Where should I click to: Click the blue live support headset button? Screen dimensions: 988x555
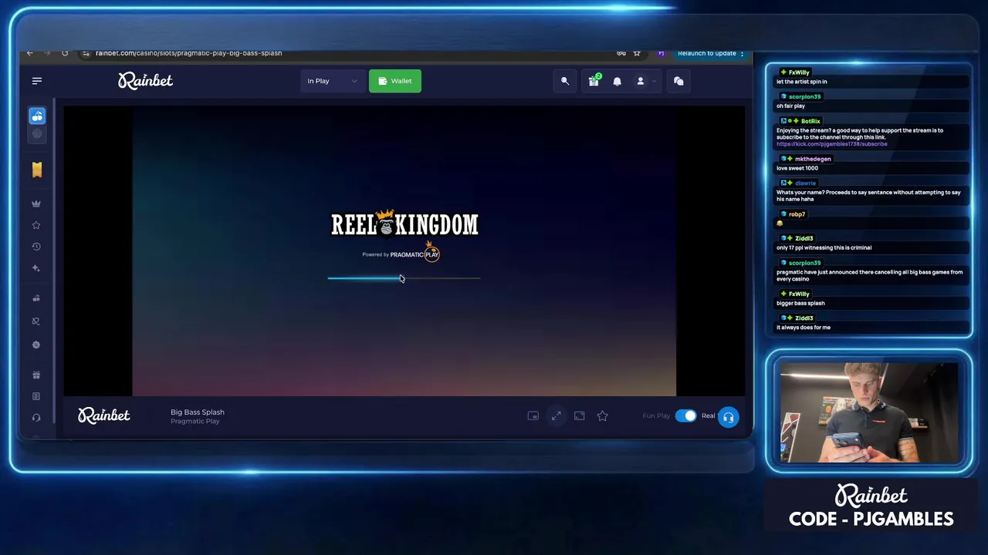728,417
